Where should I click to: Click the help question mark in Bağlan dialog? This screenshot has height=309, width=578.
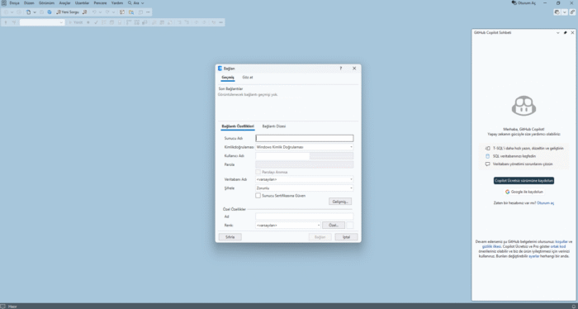click(x=340, y=69)
